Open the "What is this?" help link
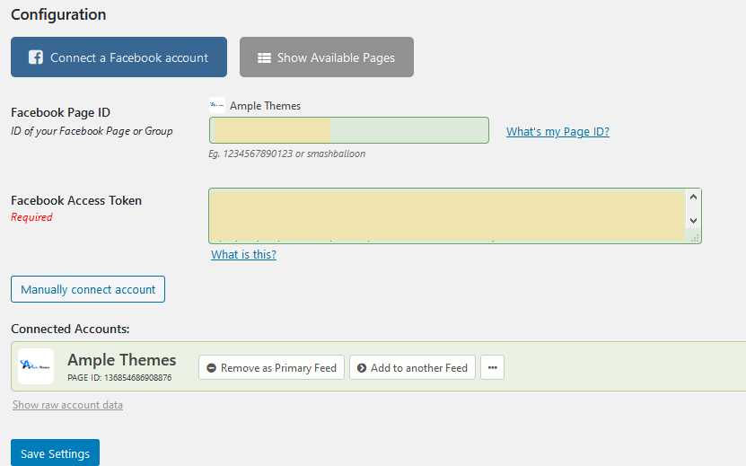746x466 pixels. (x=243, y=254)
